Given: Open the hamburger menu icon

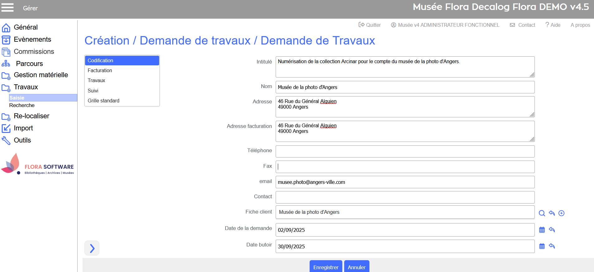Looking at the screenshot, I should 7,7.
